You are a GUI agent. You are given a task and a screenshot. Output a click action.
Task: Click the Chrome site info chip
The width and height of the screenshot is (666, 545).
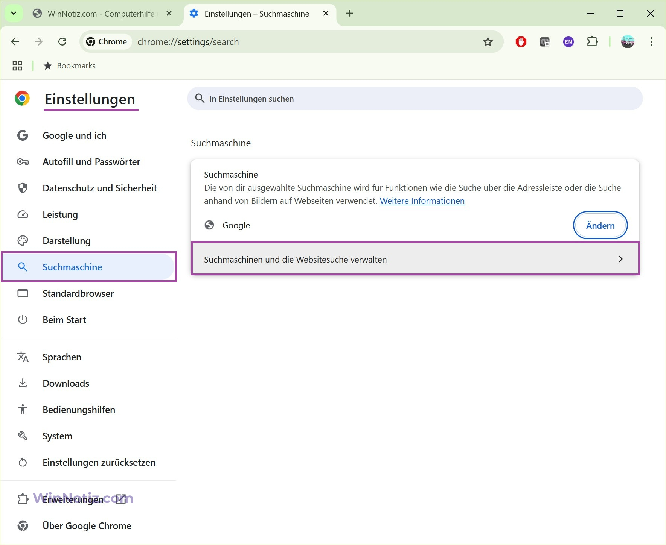[107, 42]
